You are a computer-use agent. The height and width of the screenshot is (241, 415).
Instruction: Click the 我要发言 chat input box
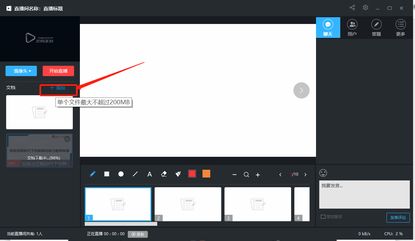tap(365, 194)
